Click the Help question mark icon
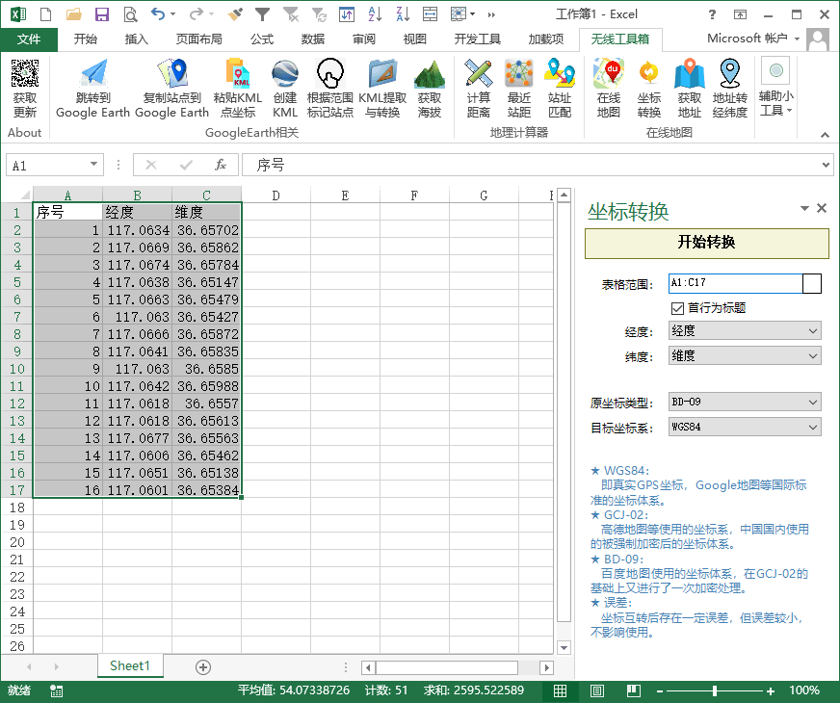Image resolution: width=840 pixels, height=703 pixels. (x=712, y=14)
